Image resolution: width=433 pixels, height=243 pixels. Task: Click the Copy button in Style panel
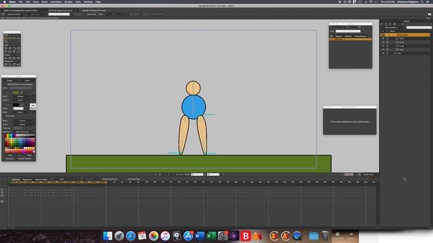10,155
